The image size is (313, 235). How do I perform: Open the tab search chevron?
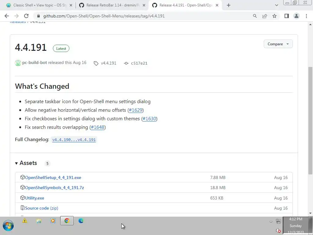(276, 5)
